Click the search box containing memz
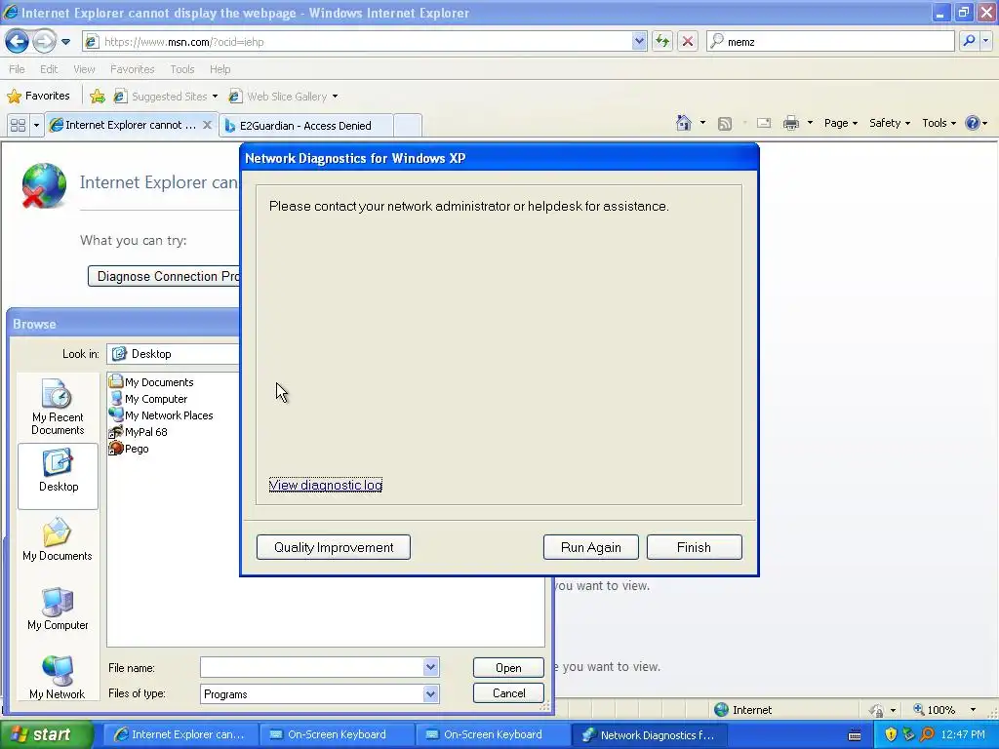Screen dimensions: 999x749 tap(831, 42)
